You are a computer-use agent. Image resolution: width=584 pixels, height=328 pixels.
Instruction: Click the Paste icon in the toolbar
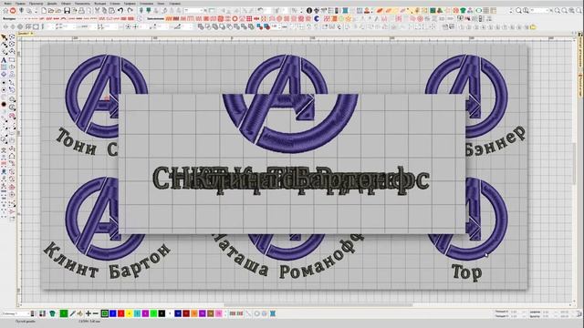point(111,10)
